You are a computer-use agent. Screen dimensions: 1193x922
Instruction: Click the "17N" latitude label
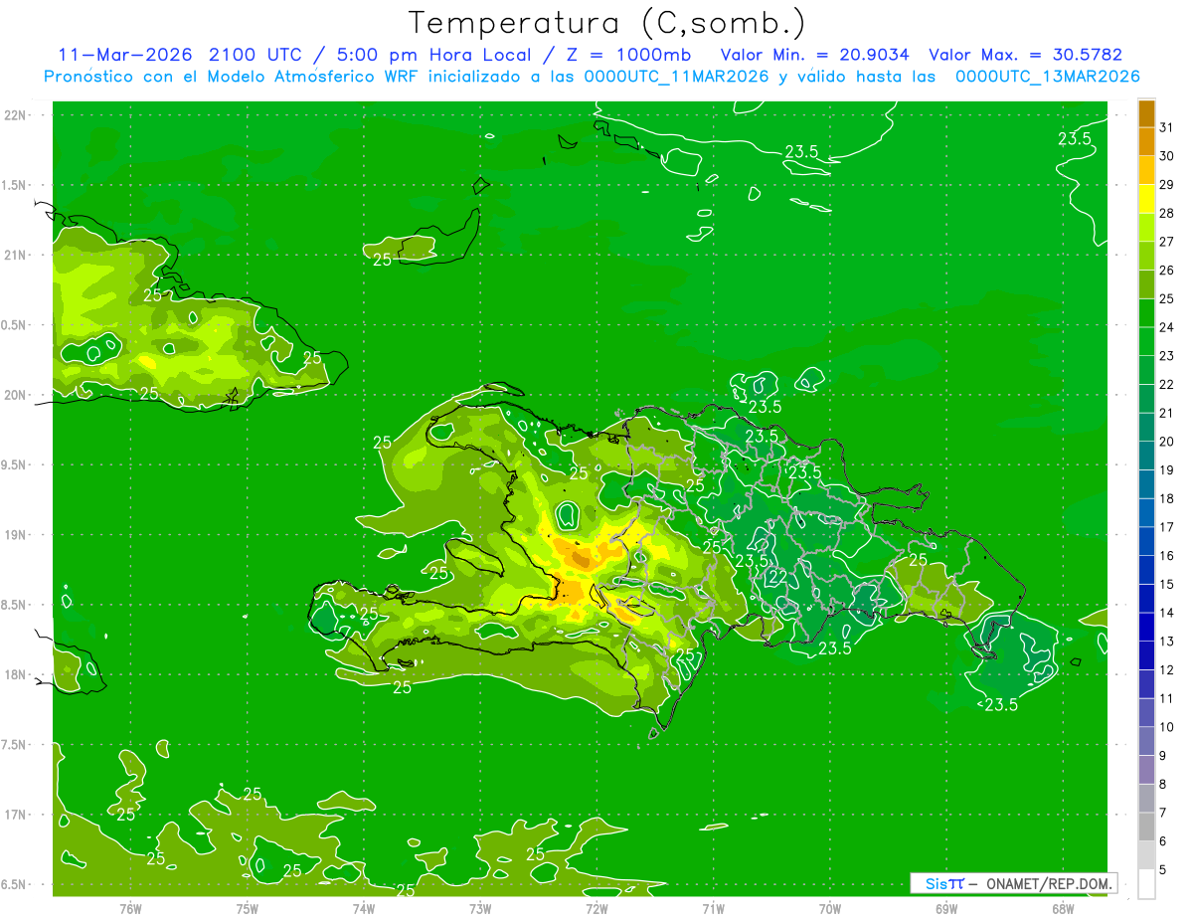point(15,815)
